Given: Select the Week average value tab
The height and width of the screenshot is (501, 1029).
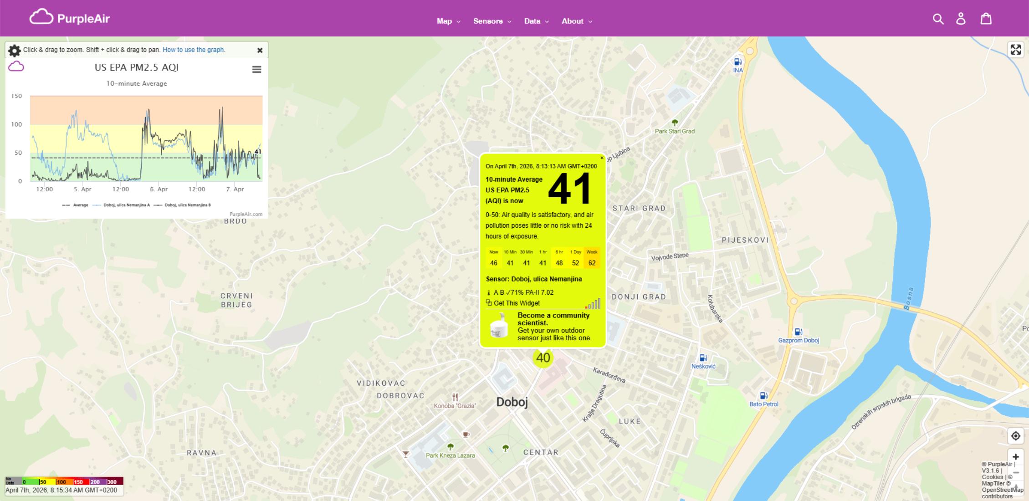Looking at the screenshot, I should (591, 258).
